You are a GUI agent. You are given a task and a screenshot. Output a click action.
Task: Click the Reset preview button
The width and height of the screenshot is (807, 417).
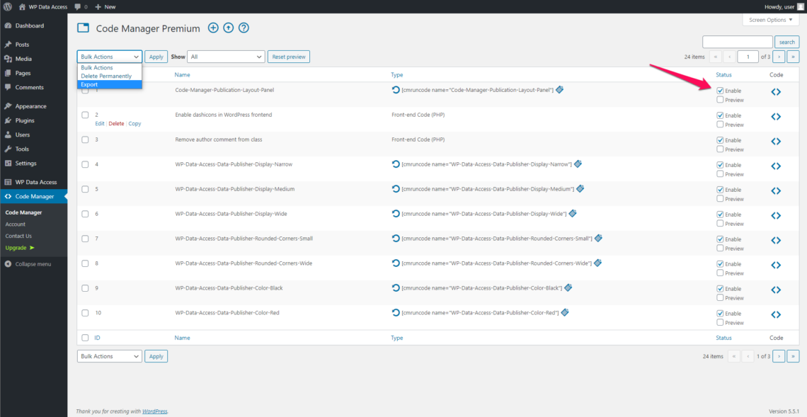[x=288, y=56]
